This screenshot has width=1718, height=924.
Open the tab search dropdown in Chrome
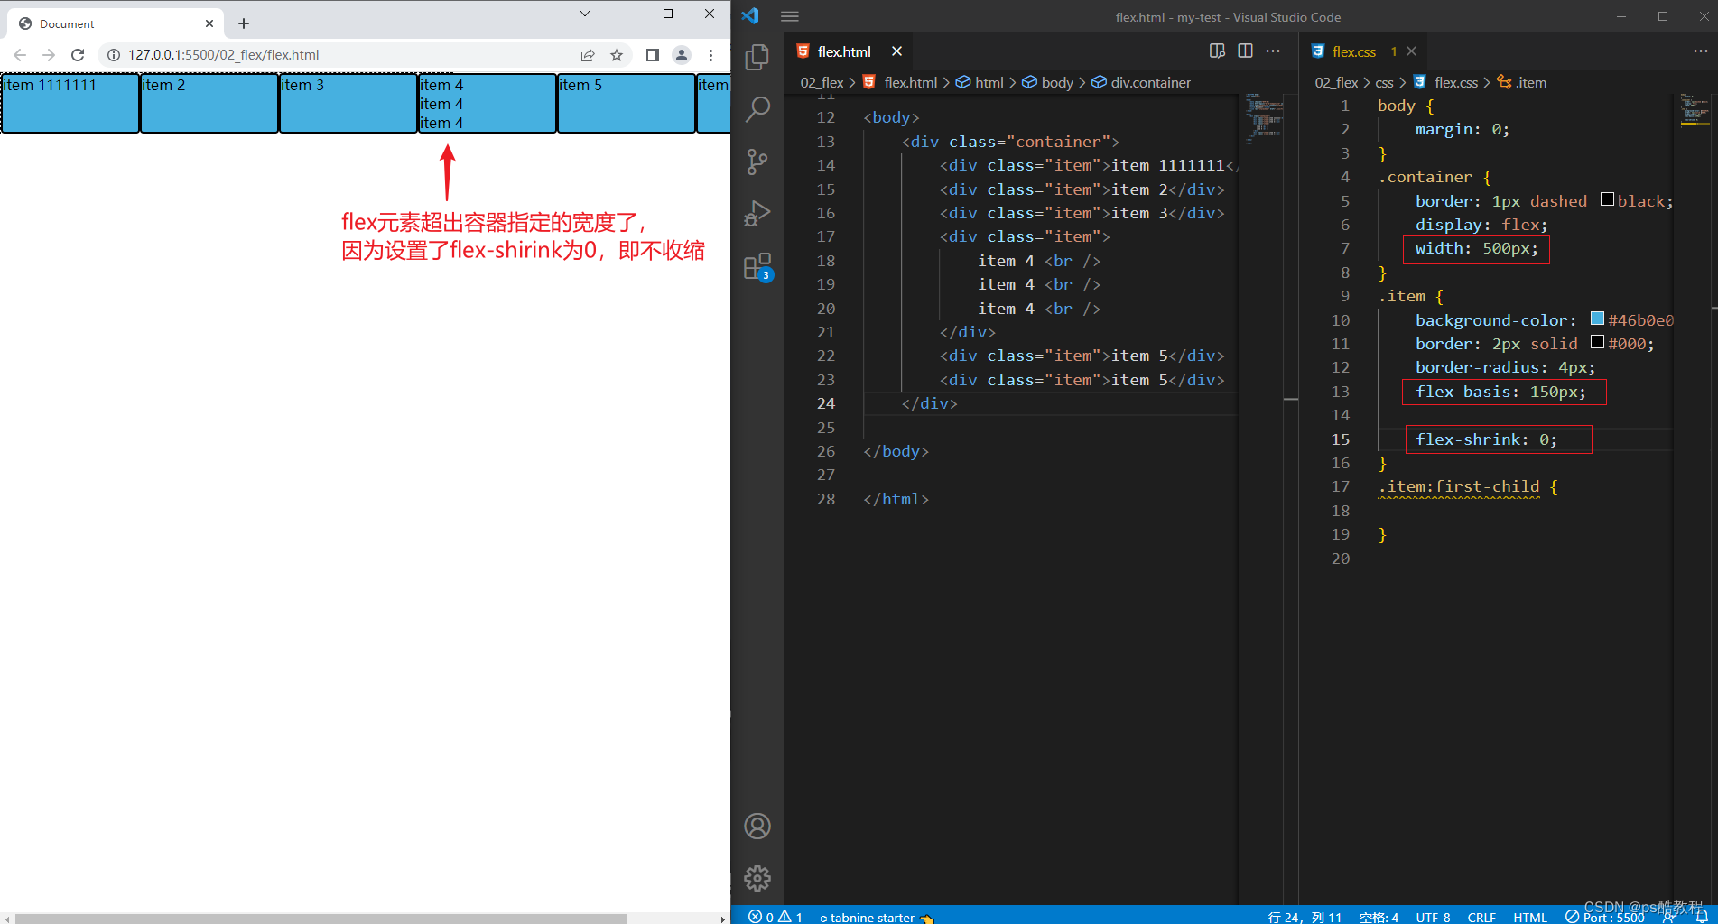point(584,14)
